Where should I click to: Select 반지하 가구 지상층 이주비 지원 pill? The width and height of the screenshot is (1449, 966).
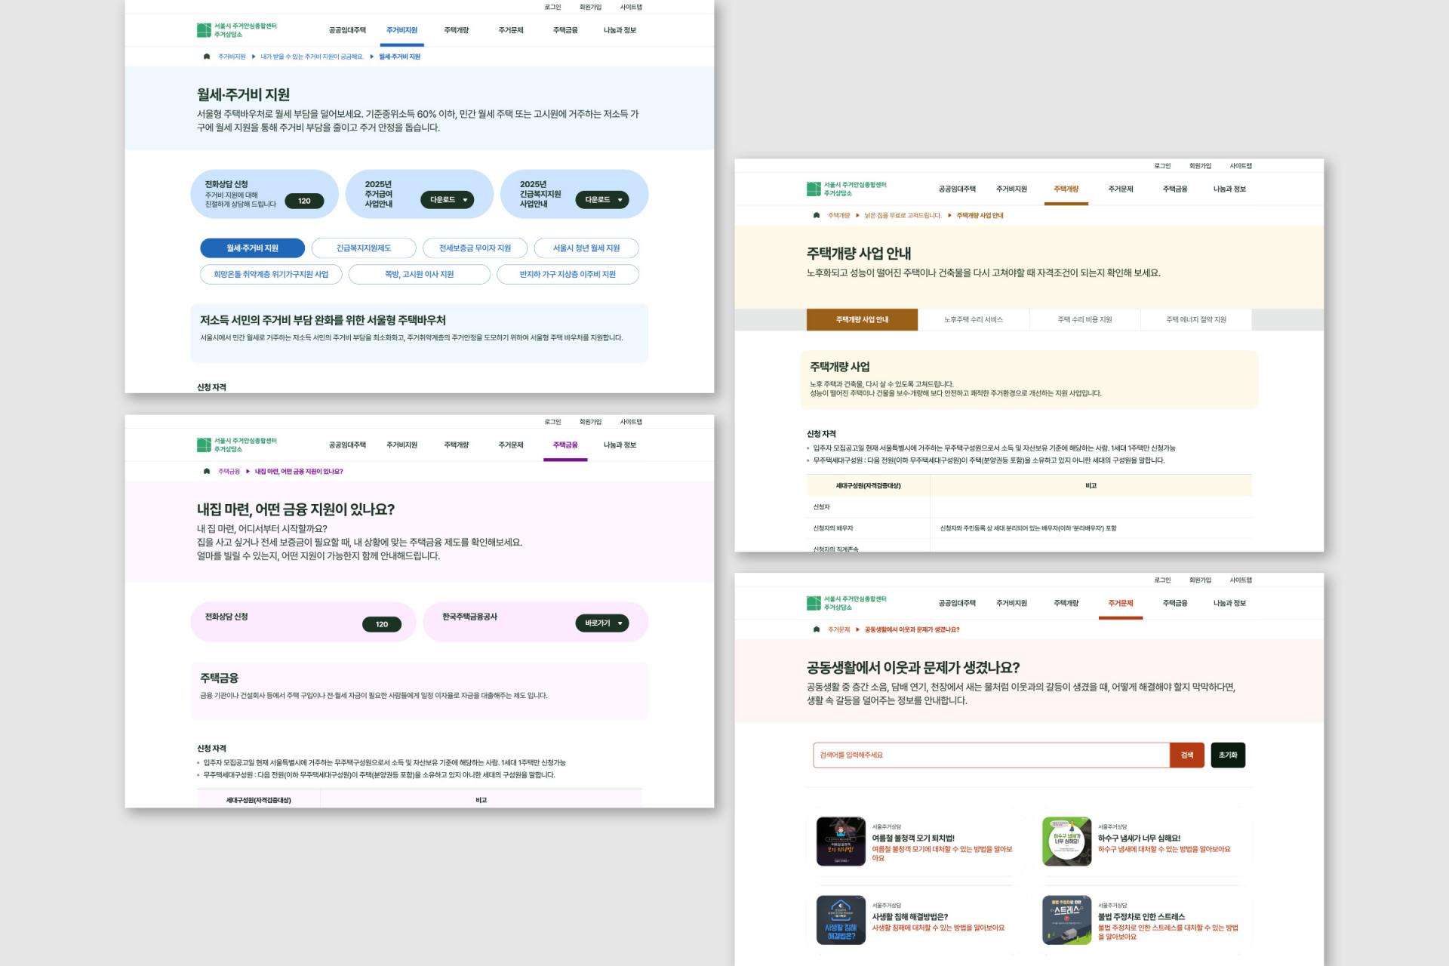[568, 275]
